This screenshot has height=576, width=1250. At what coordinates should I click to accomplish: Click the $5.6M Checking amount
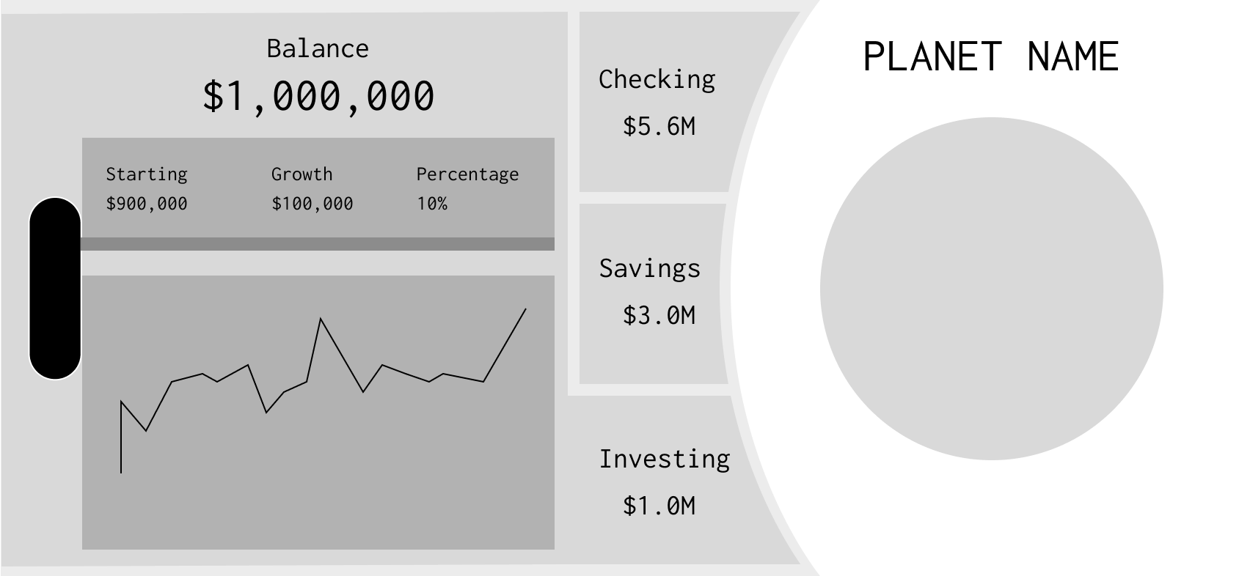pyautogui.click(x=659, y=126)
